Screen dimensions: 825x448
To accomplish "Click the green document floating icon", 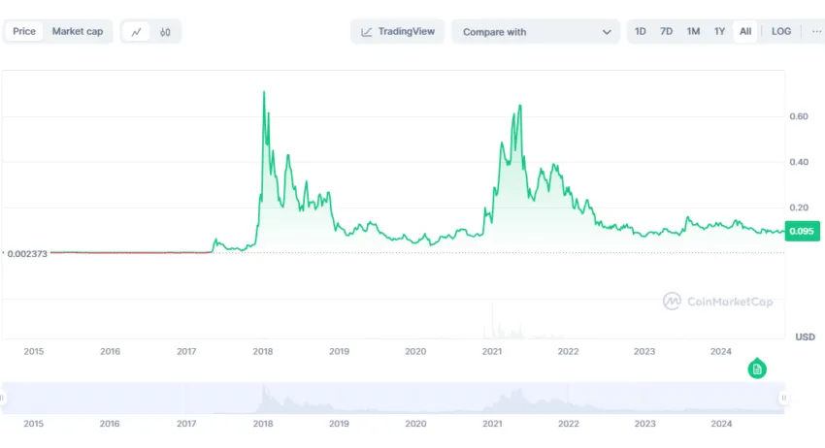I will tap(757, 368).
